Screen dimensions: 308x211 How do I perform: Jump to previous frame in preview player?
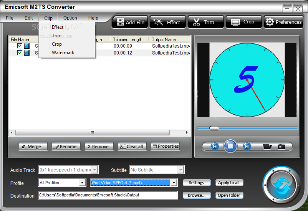(x=215, y=147)
